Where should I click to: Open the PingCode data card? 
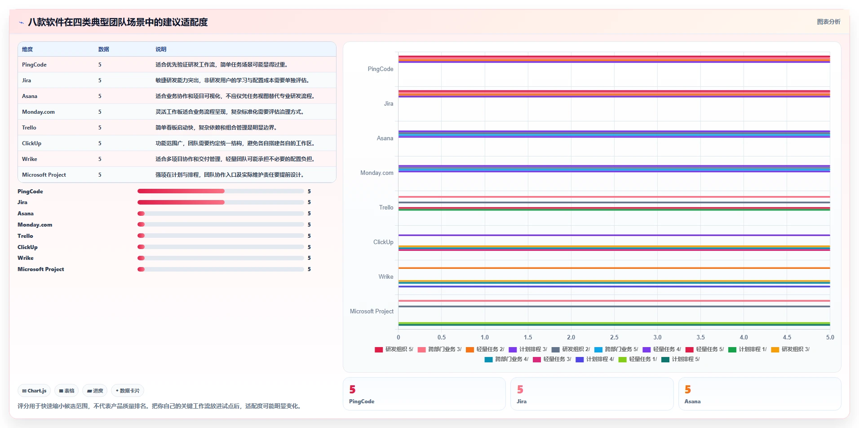tap(424, 394)
